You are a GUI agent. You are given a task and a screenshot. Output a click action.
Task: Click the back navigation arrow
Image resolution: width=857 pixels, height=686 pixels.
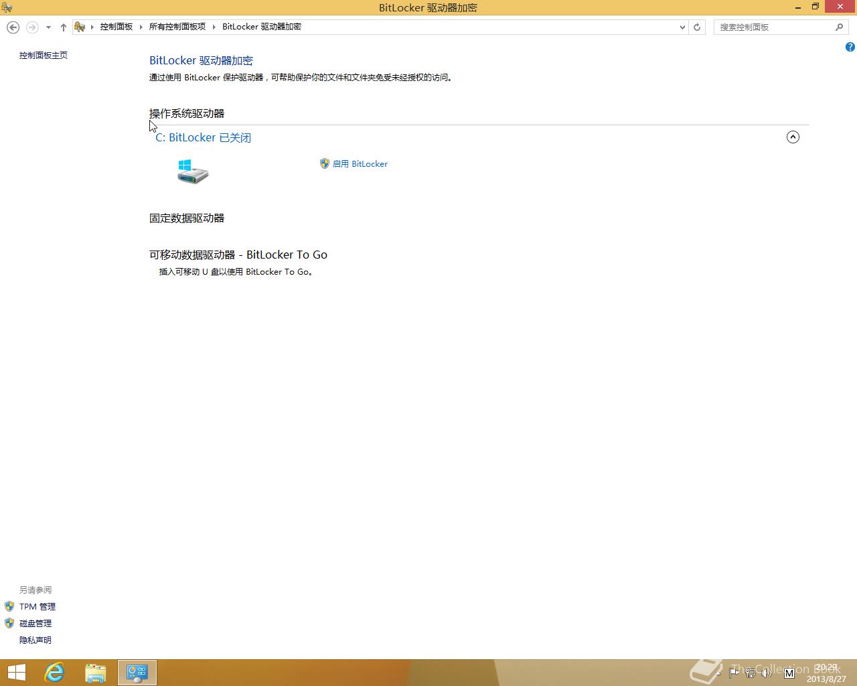[13, 27]
